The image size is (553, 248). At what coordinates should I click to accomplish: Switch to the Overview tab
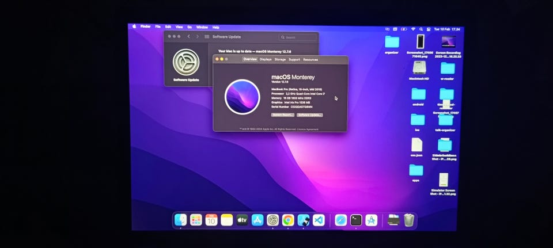coord(250,59)
